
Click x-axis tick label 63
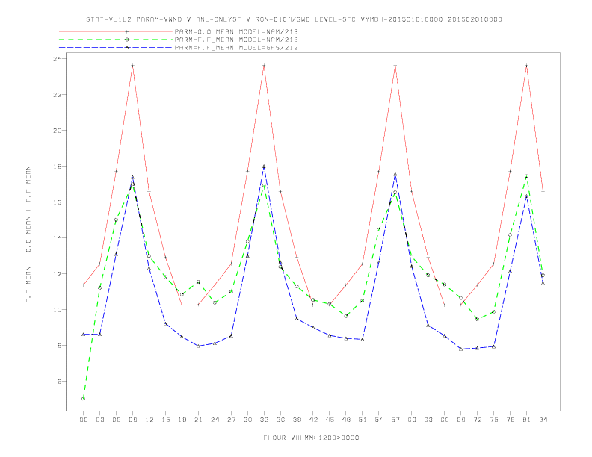click(x=428, y=420)
